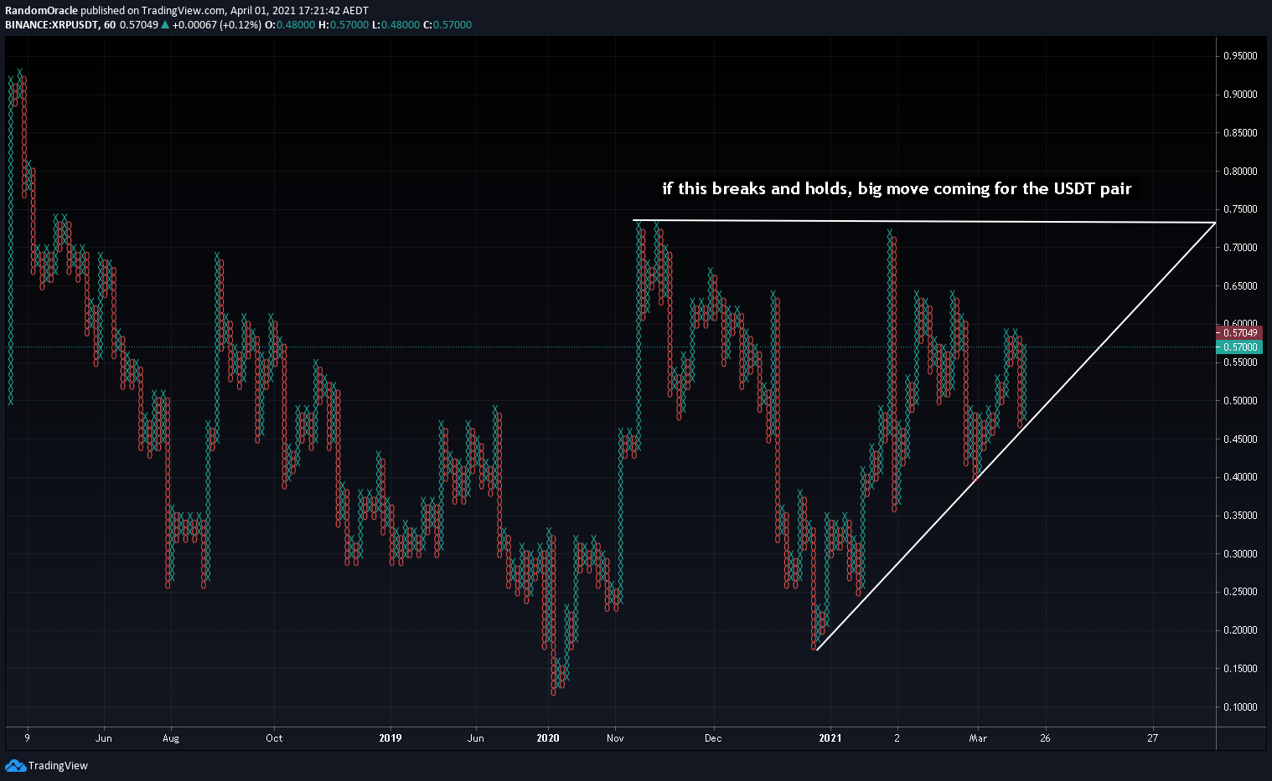This screenshot has width=1272, height=781.
Task: Click the 2021 label on the time axis
Action: (x=830, y=738)
